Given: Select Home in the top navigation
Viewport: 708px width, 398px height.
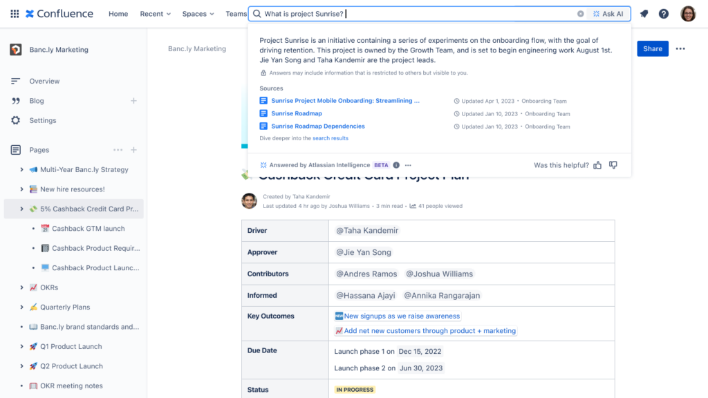Looking at the screenshot, I should pyautogui.click(x=118, y=13).
